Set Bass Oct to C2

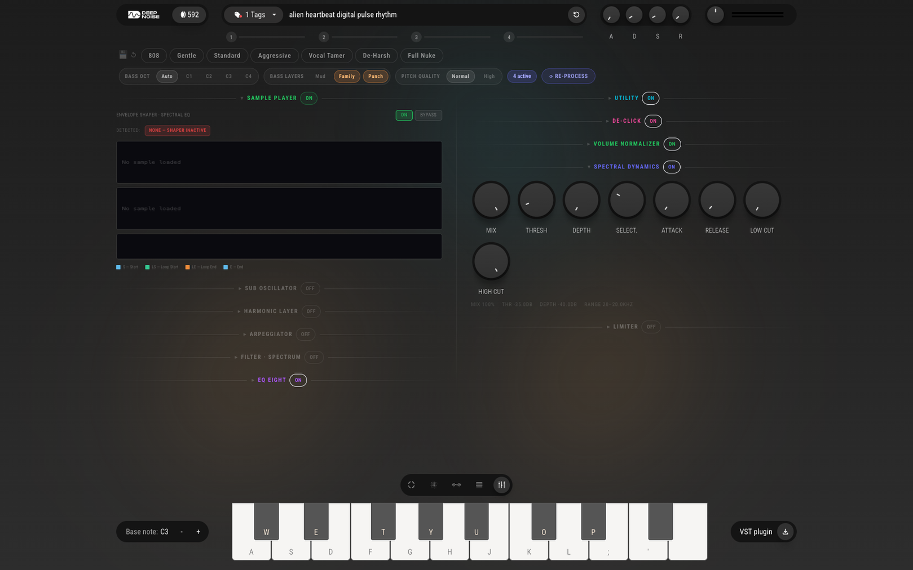pyautogui.click(x=209, y=77)
